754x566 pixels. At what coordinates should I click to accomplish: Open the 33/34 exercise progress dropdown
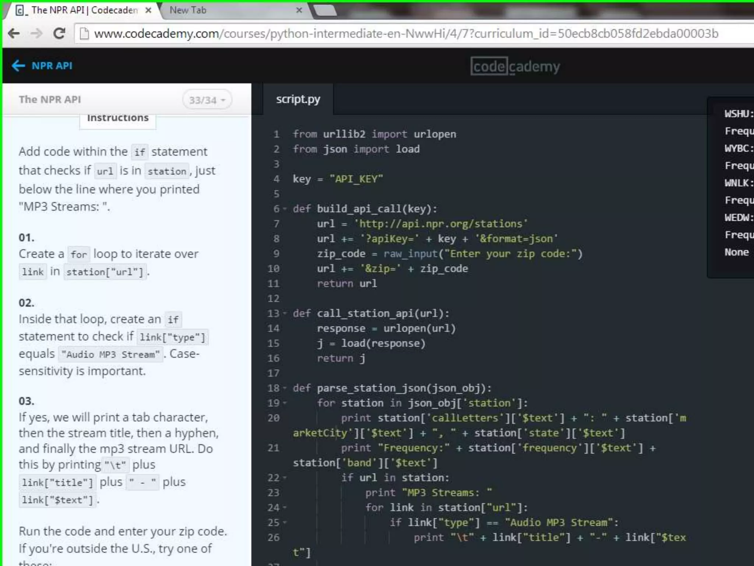tap(207, 100)
